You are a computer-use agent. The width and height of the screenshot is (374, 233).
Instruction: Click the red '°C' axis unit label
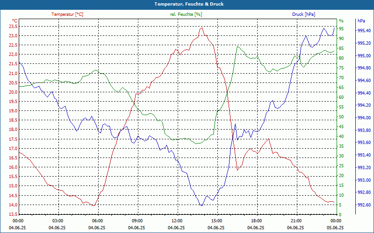(15, 21)
